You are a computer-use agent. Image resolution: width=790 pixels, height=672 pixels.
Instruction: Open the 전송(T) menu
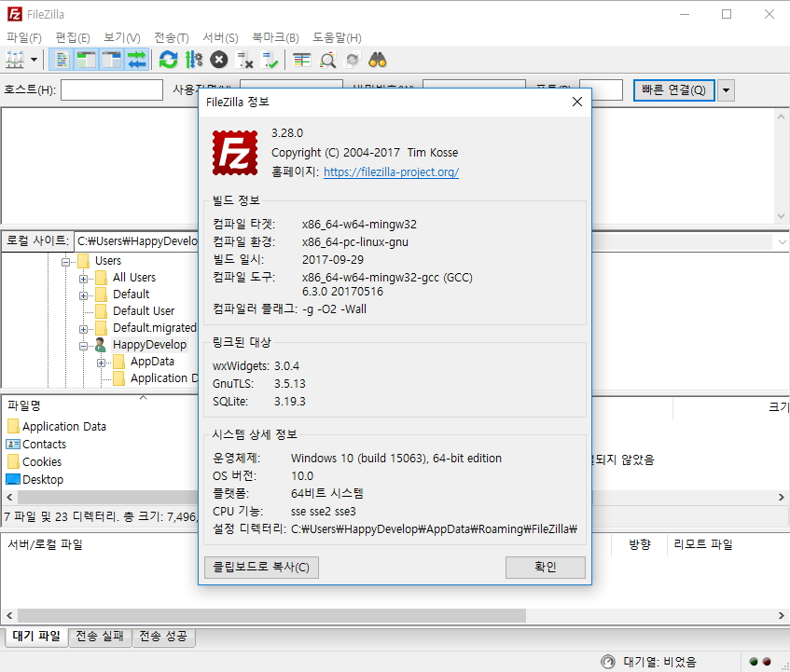click(172, 38)
